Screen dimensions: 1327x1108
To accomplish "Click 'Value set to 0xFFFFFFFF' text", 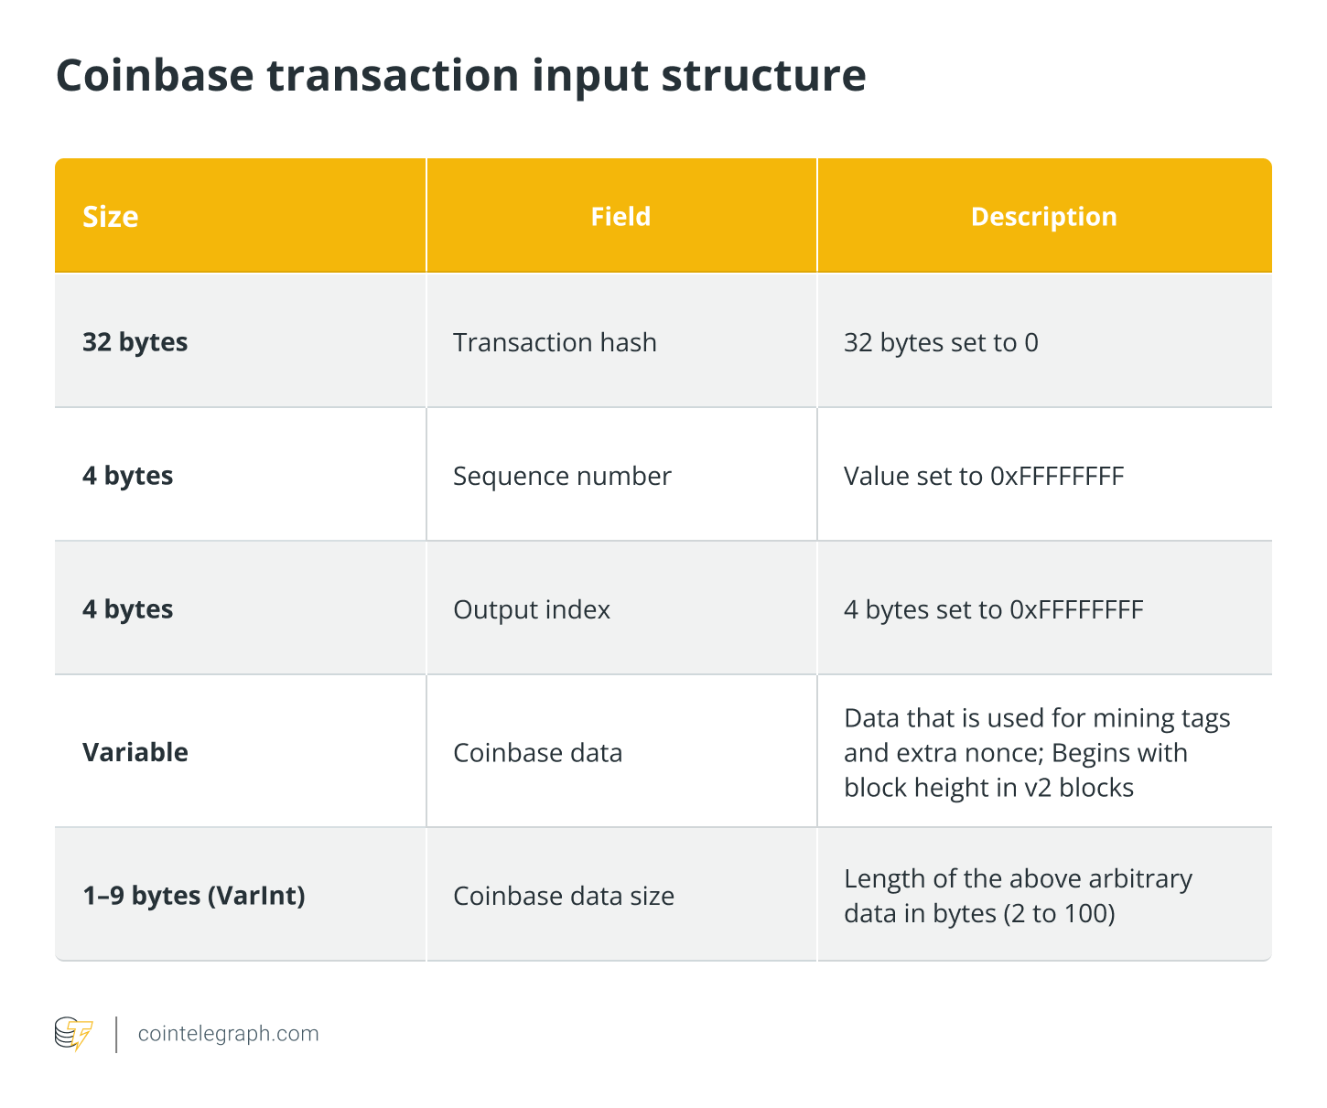I will tap(984, 476).
